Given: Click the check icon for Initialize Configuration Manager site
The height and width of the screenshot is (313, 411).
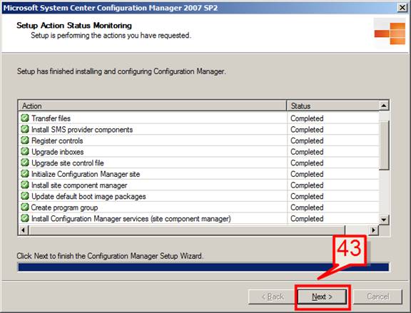Looking at the screenshot, I should [x=25, y=174].
